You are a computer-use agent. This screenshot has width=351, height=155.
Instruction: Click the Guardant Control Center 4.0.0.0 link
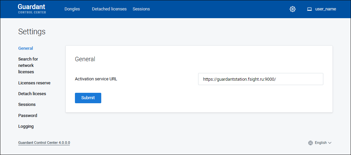click(x=44, y=143)
